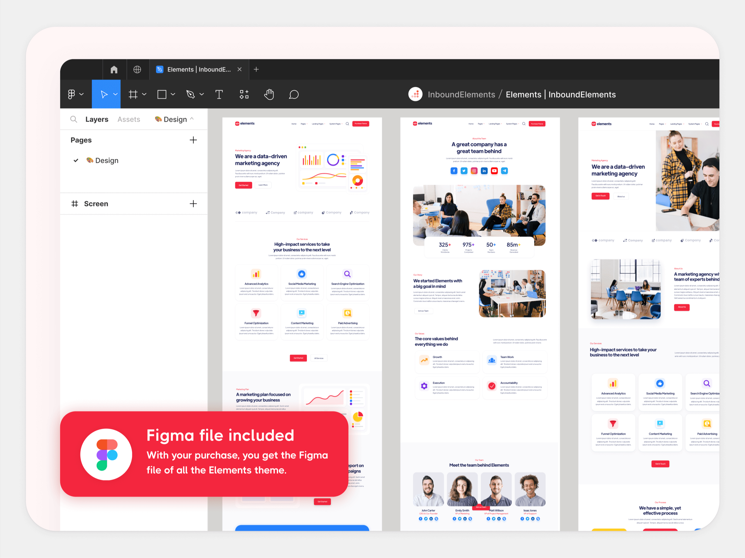Open the shape tool dropdown arrow

pyautogui.click(x=173, y=94)
